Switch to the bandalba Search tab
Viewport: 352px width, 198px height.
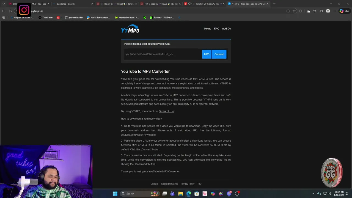73,4
